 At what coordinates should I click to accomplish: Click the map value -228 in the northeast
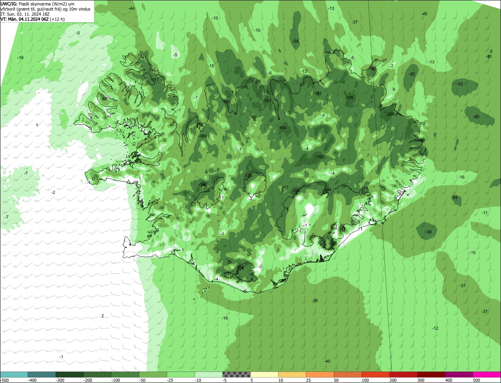390,114
